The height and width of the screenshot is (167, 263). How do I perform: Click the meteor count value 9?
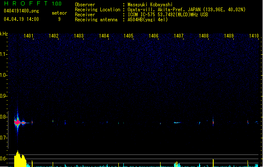click(x=59, y=19)
